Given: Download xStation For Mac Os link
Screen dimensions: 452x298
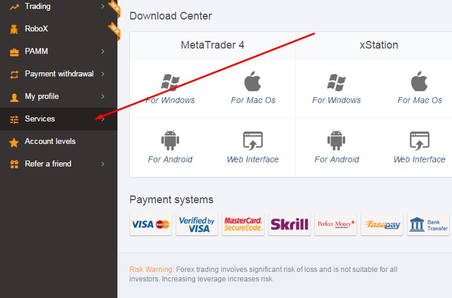Looking at the screenshot, I should tap(420, 100).
